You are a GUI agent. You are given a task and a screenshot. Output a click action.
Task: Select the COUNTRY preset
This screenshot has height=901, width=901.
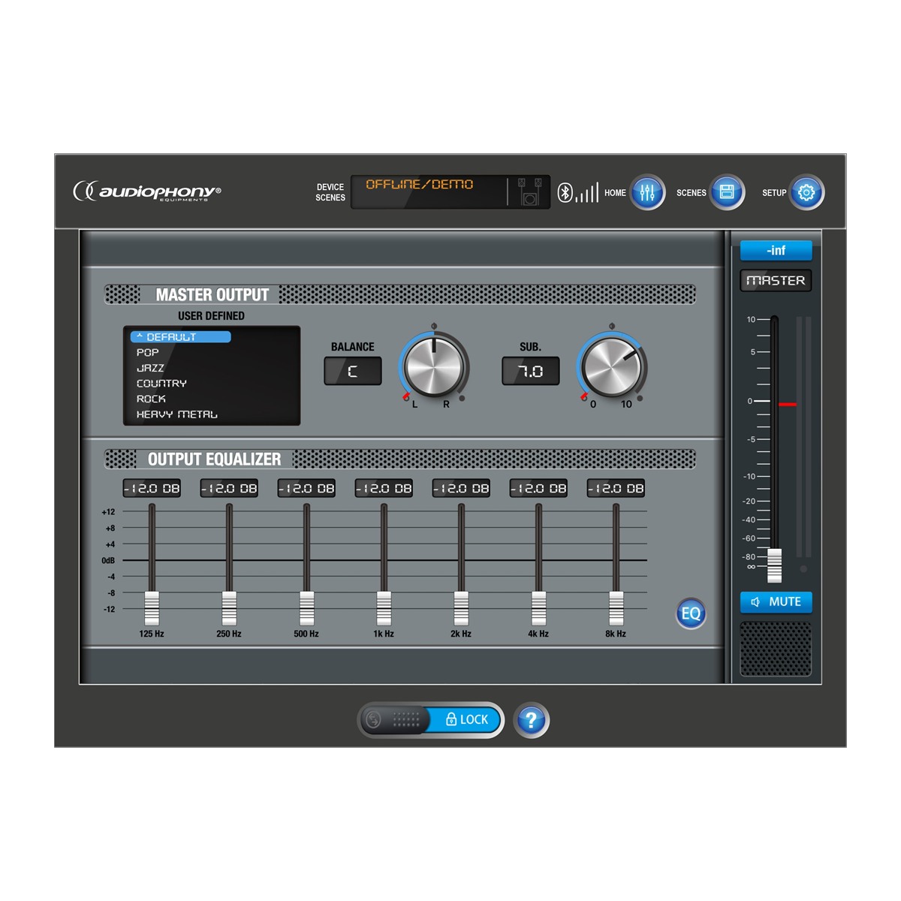coord(161,383)
